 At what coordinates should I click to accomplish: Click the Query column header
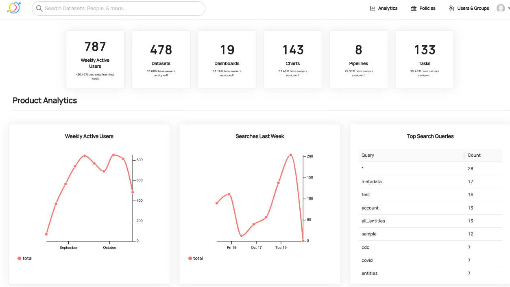tap(368, 155)
